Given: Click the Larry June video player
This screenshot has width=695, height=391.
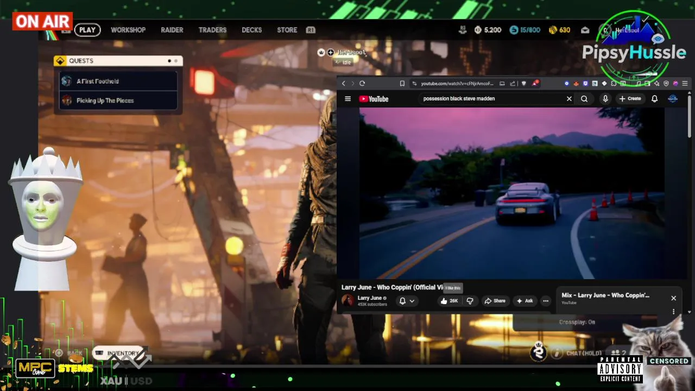Looking at the screenshot, I should [511, 193].
